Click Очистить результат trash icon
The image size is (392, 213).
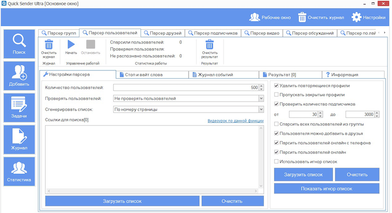210,44
